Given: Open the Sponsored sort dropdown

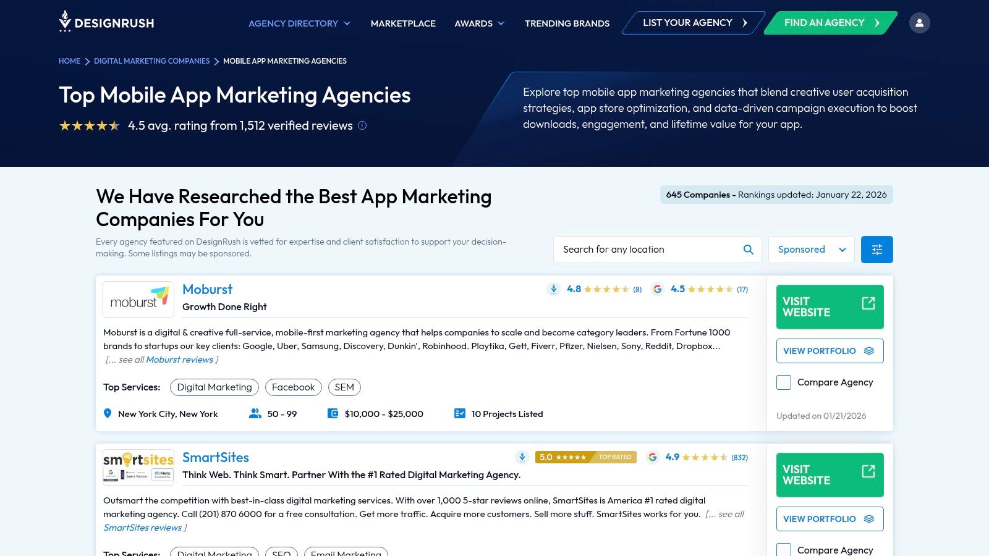Looking at the screenshot, I should click(x=811, y=250).
